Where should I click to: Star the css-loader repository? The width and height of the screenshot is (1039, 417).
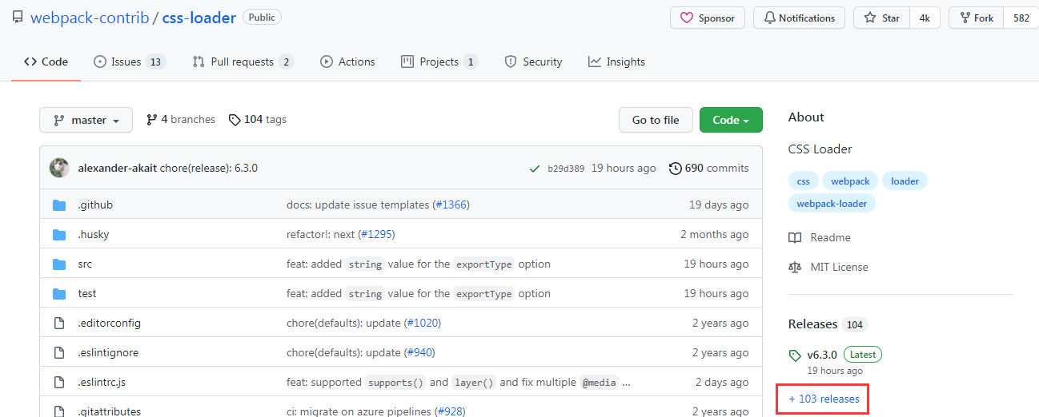[881, 18]
